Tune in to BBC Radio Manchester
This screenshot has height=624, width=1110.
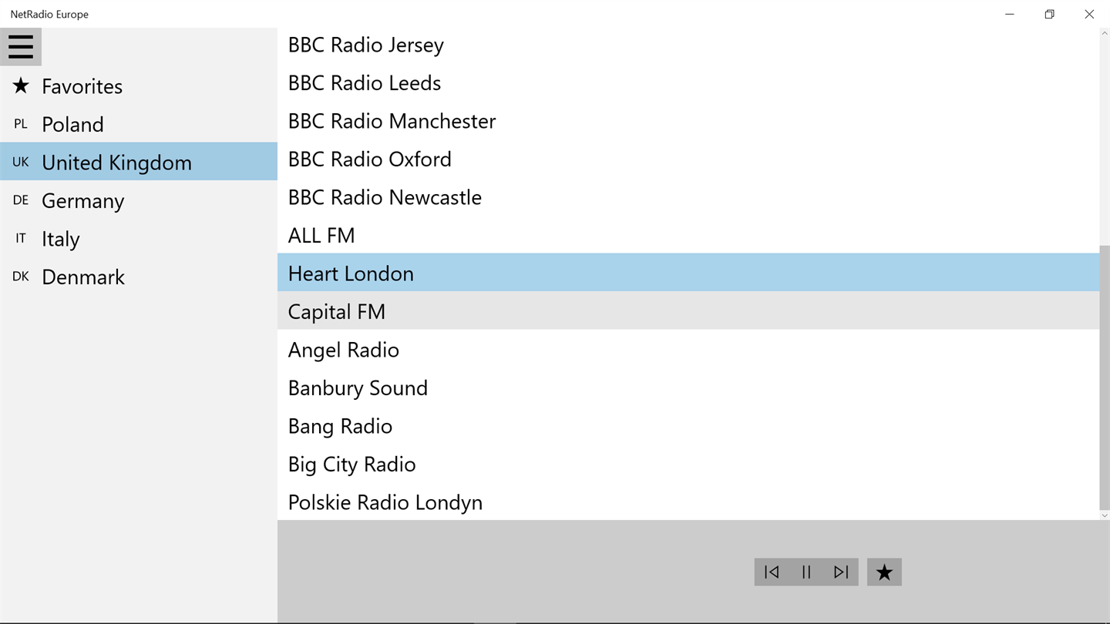coord(392,121)
